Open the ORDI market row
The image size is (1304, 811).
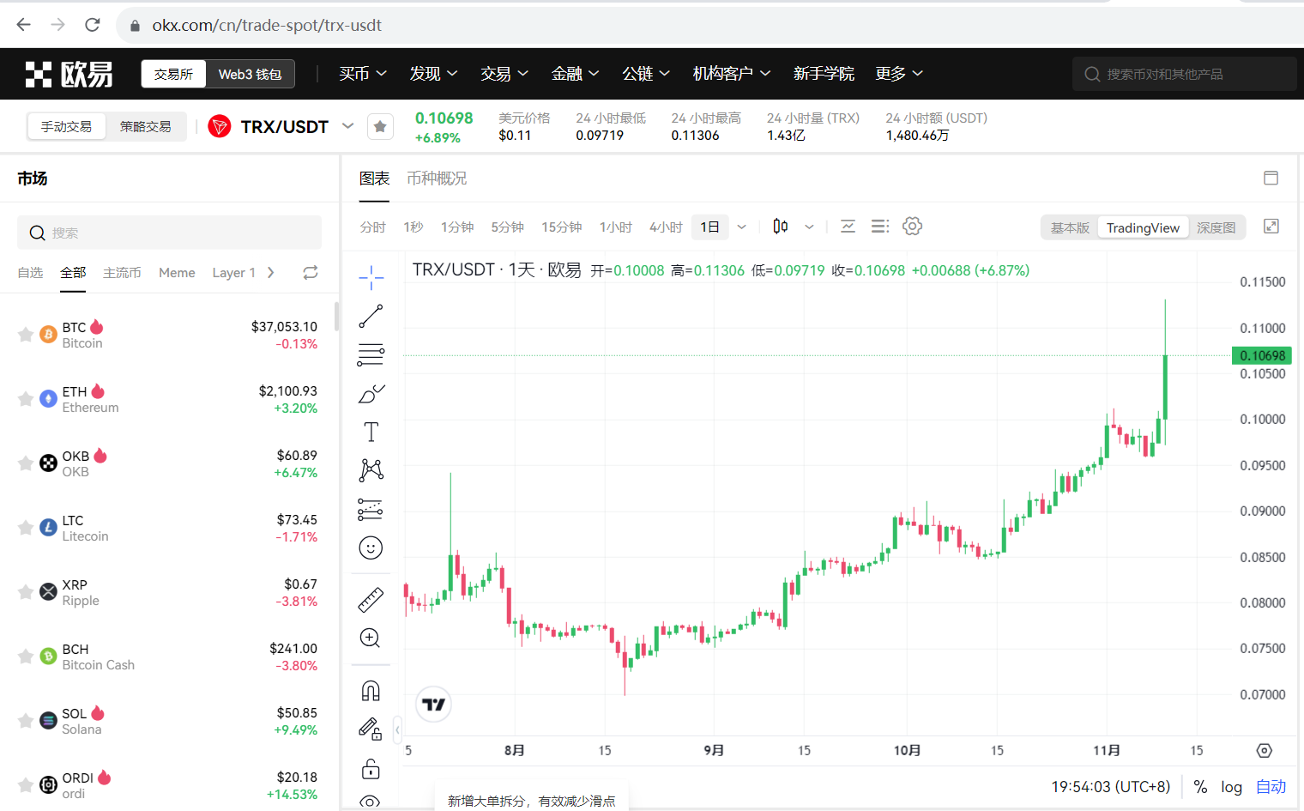click(169, 785)
